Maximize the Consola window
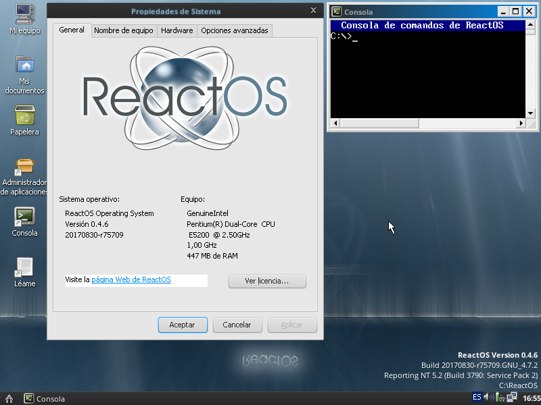 click(x=515, y=11)
